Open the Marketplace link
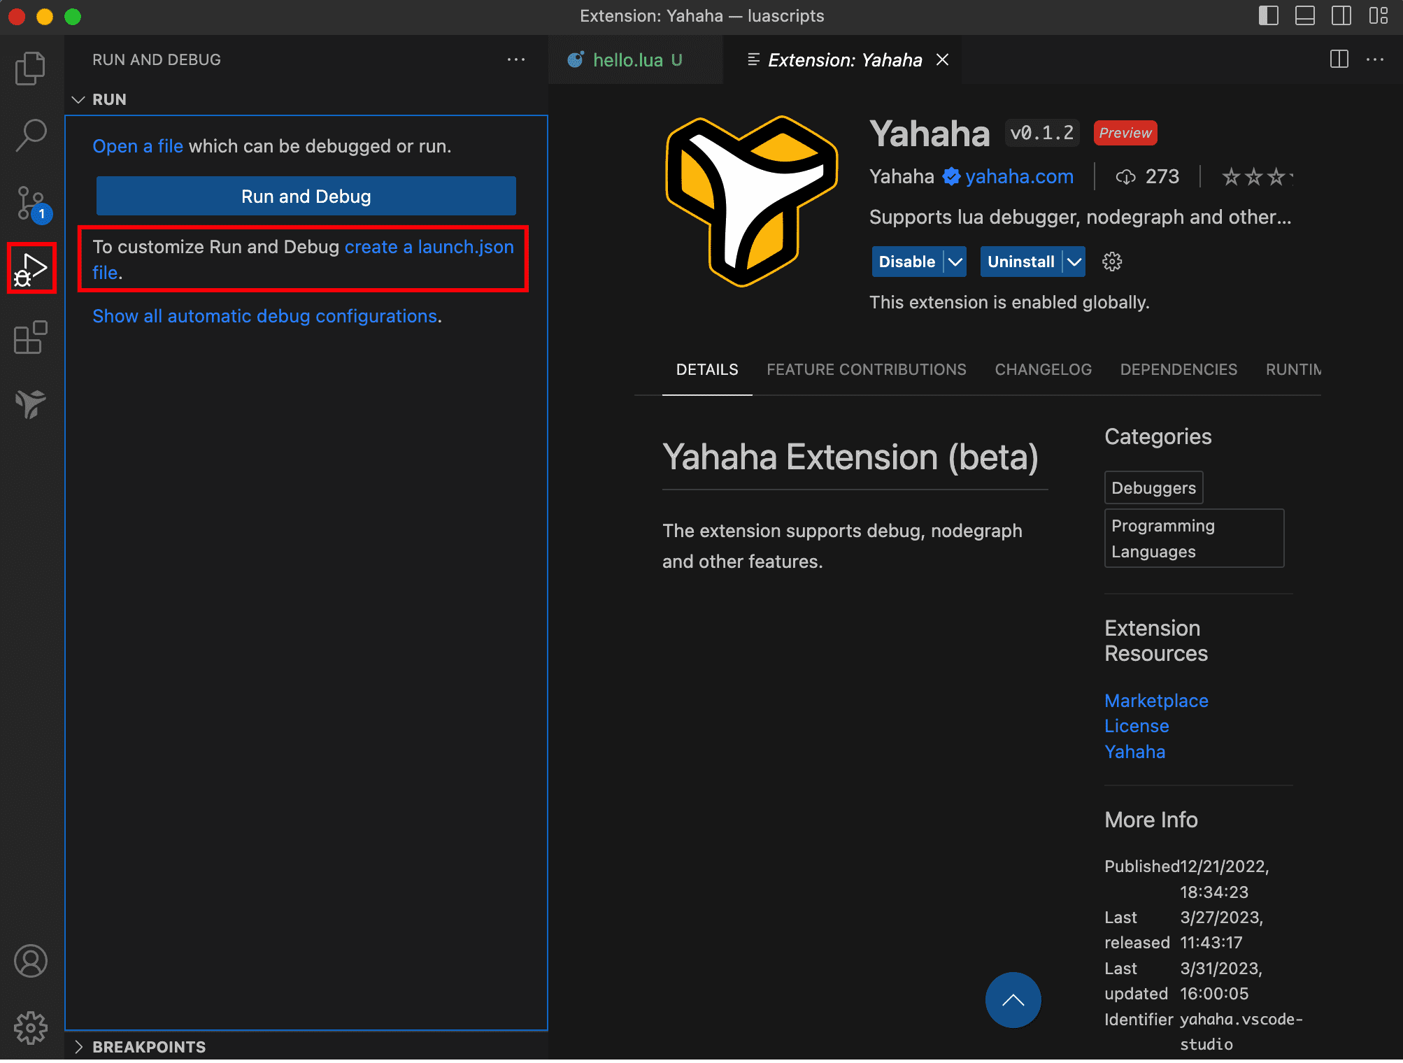 (1155, 700)
